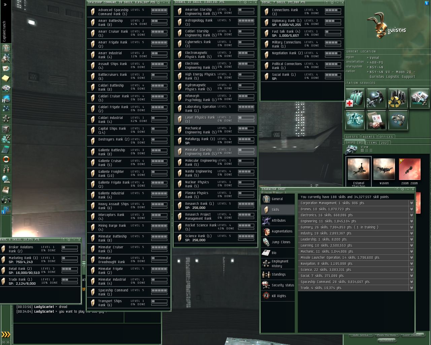The height and width of the screenshot is (345, 431).
Task: Click the Corp Hangar button
Action: (412, 335)
